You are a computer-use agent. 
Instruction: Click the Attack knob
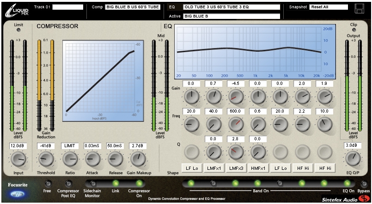[92, 159]
